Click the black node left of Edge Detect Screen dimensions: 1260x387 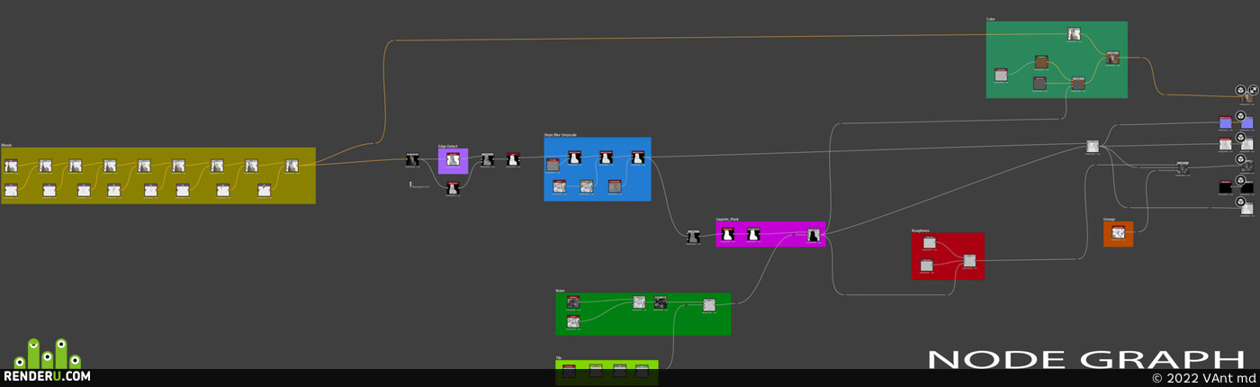412,160
